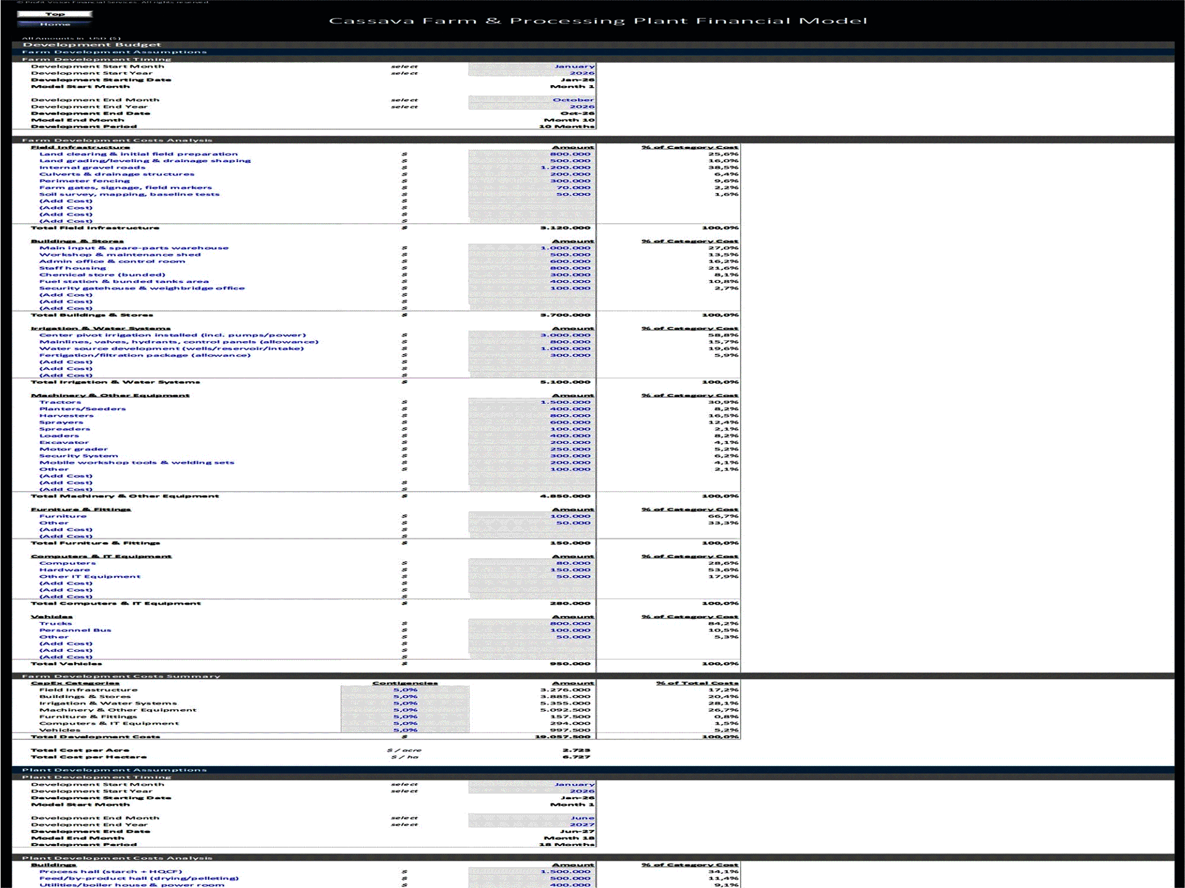Select the Land clearing & initial field preparation amount cell
This screenshot has height=888, width=1185.
(531, 154)
